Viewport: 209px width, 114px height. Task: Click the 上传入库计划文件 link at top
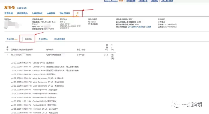[167, 1]
